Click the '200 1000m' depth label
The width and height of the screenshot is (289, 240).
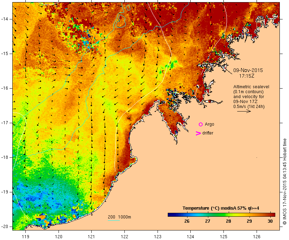[x=119, y=217]
